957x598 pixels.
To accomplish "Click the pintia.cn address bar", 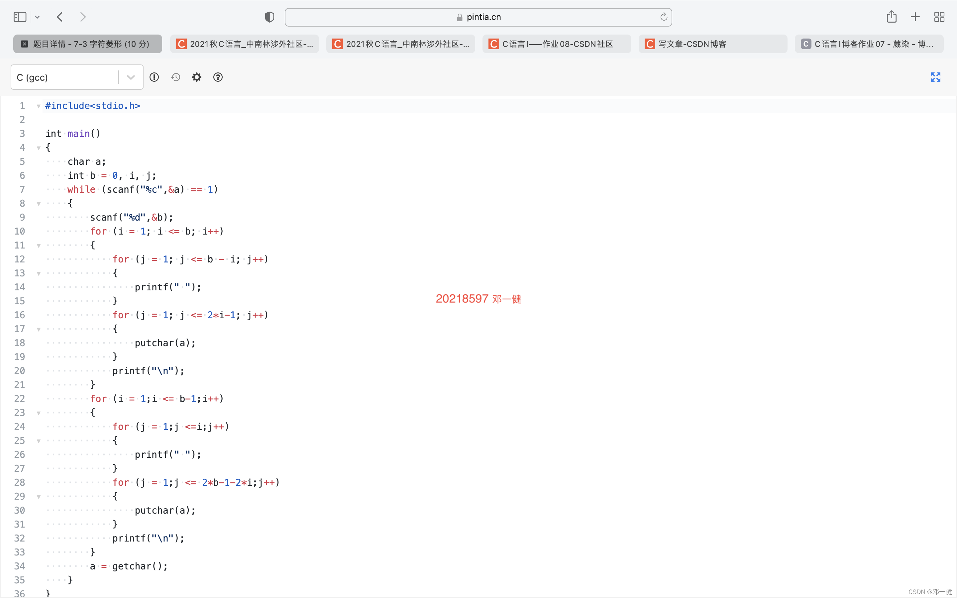I will click(x=478, y=17).
